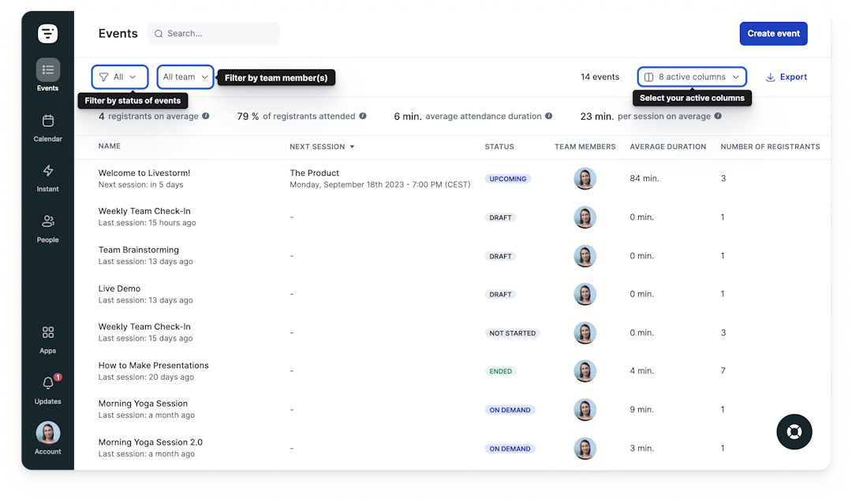Open the Events section in sidebar
This screenshot has height=502, width=852.
[x=48, y=76]
